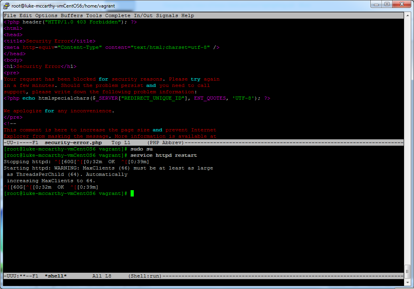The height and width of the screenshot is (289, 414).
Task: Open the Signals menu
Action: coord(166,15)
